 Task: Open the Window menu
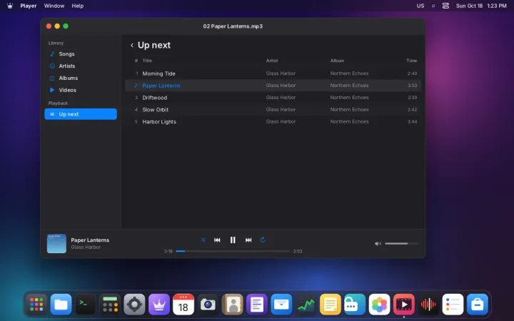54,6
